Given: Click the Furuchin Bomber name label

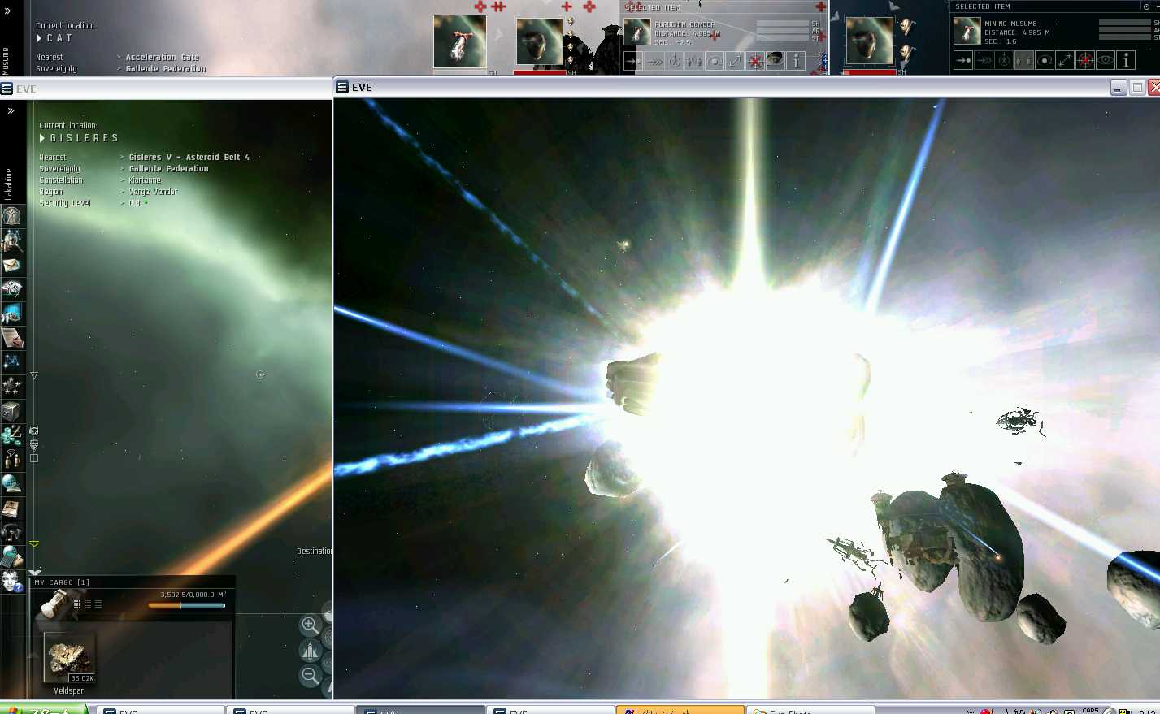Looking at the screenshot, I should [685, 24].
